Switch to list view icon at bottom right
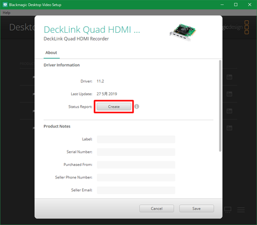The image size is (257, 225). (241, 210)
